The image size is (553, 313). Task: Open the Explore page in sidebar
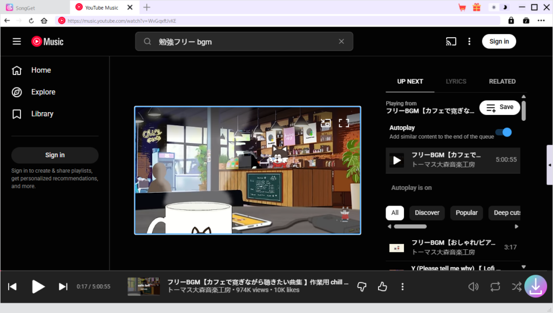click(43, 92)
